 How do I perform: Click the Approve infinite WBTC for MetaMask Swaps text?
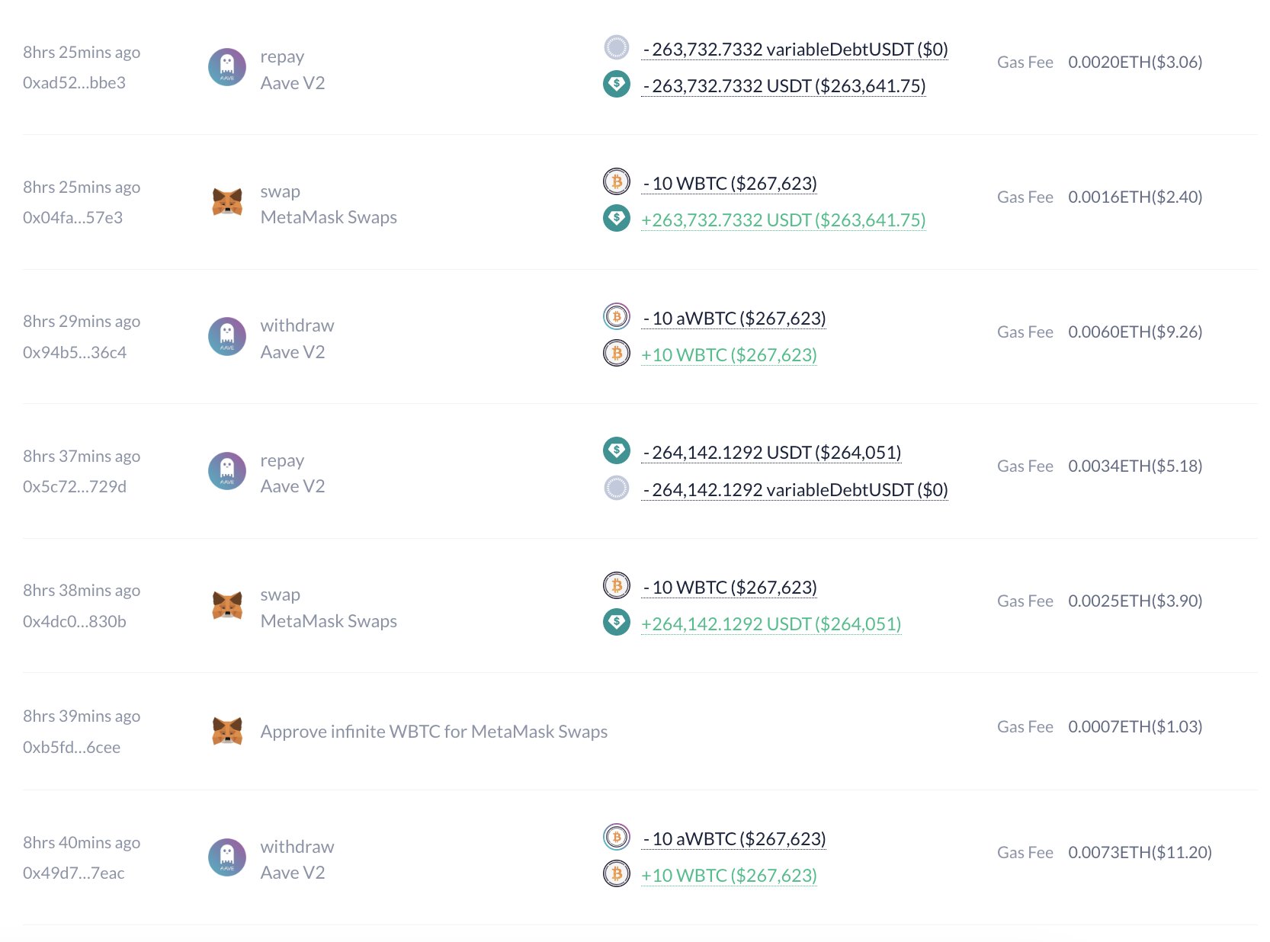pyautogui.click(x=434, y=731)
